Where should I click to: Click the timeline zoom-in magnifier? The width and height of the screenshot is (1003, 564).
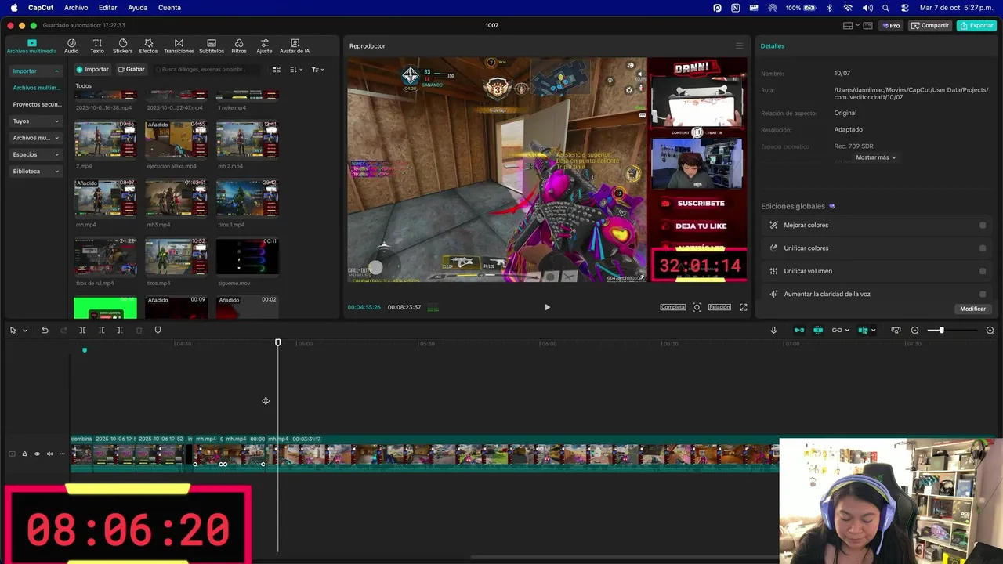click(990, 330)
